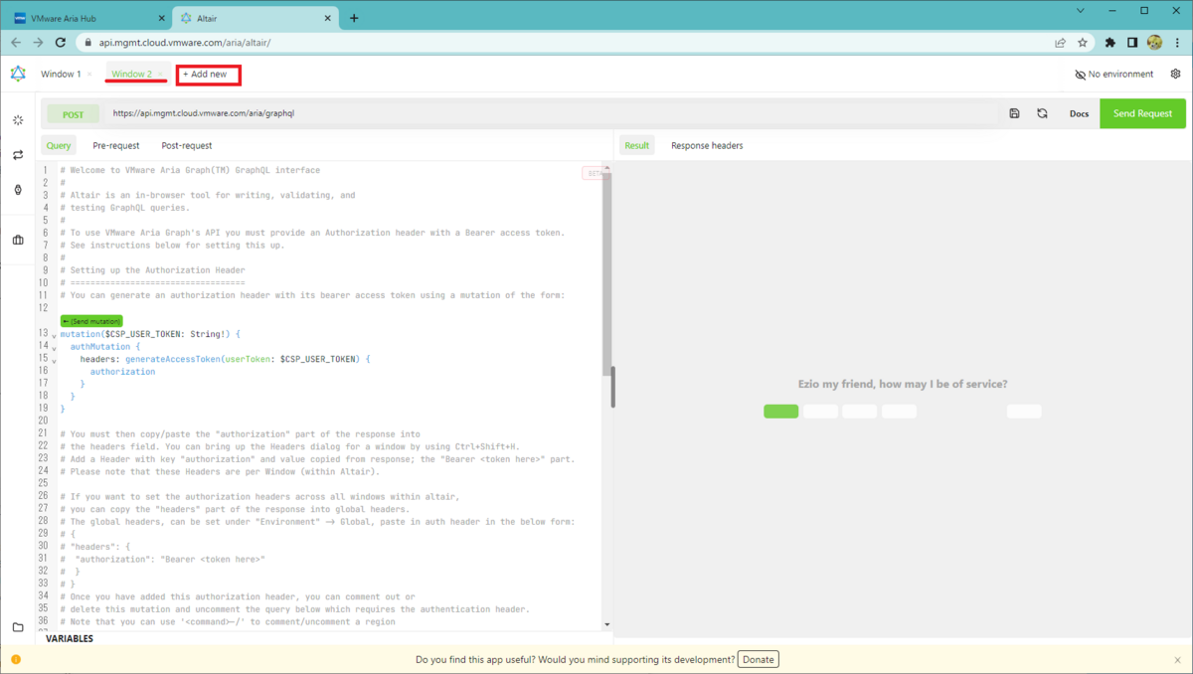1193x674 pixels.
Task: Click the green Send mutation button
Action: point(90,321)
